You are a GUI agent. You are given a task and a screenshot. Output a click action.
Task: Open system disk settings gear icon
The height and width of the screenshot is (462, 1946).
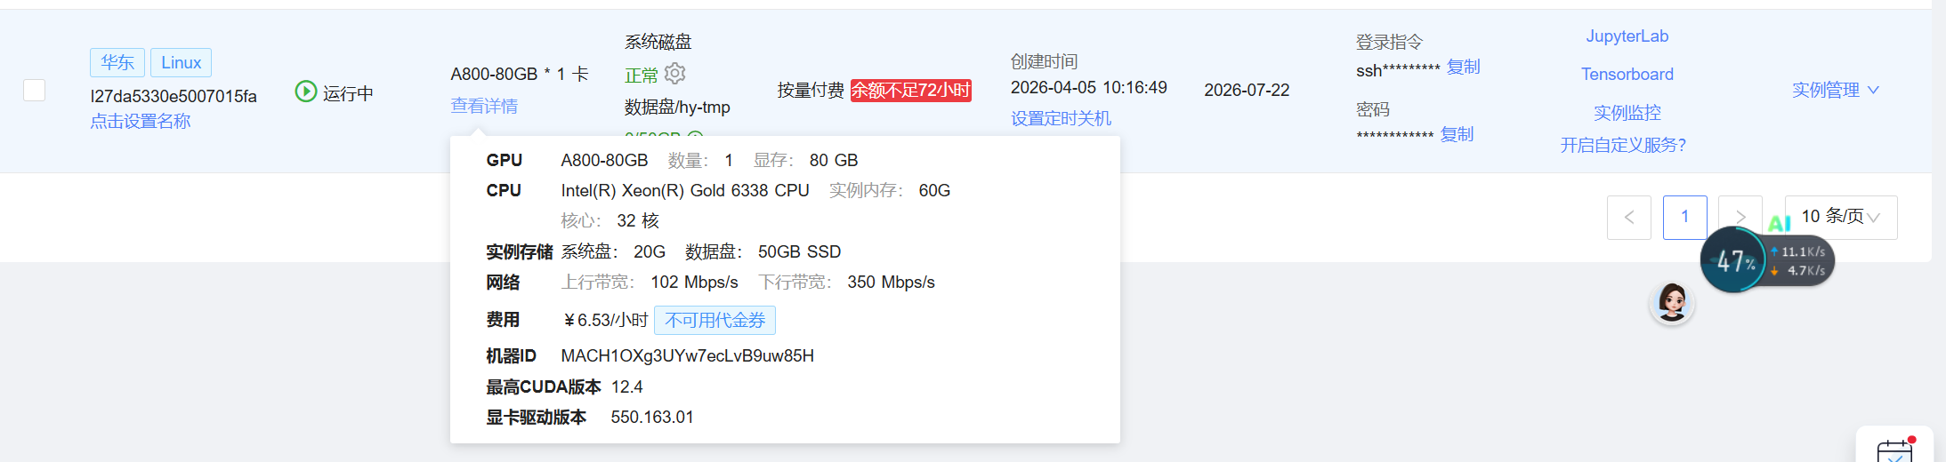tap(675, 73)
